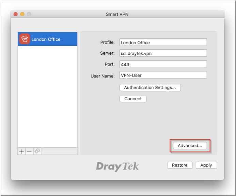Image resolution: width=236 pixels, height=196 pixels.
Task: Open the gear settings menu below profile list
Action: pos(37,151)
